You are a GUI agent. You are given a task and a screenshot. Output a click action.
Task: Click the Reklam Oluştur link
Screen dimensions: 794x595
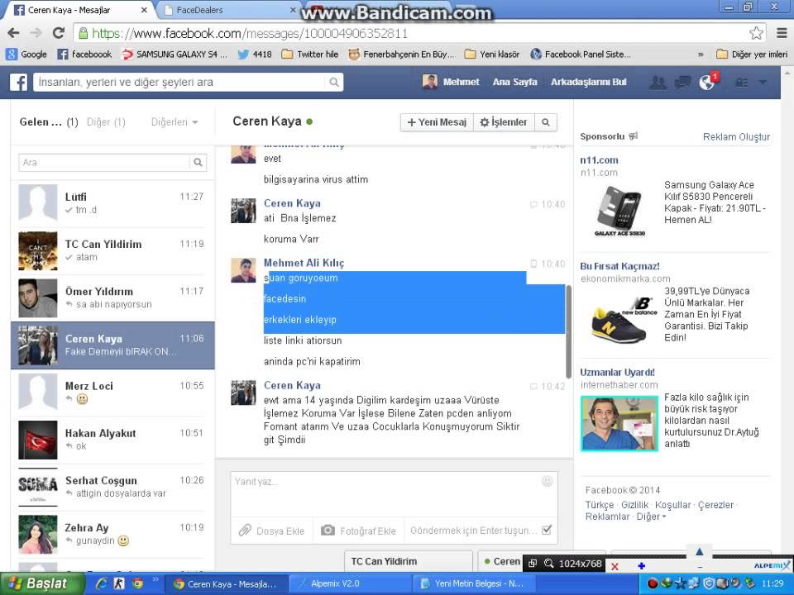coord(736,136)
